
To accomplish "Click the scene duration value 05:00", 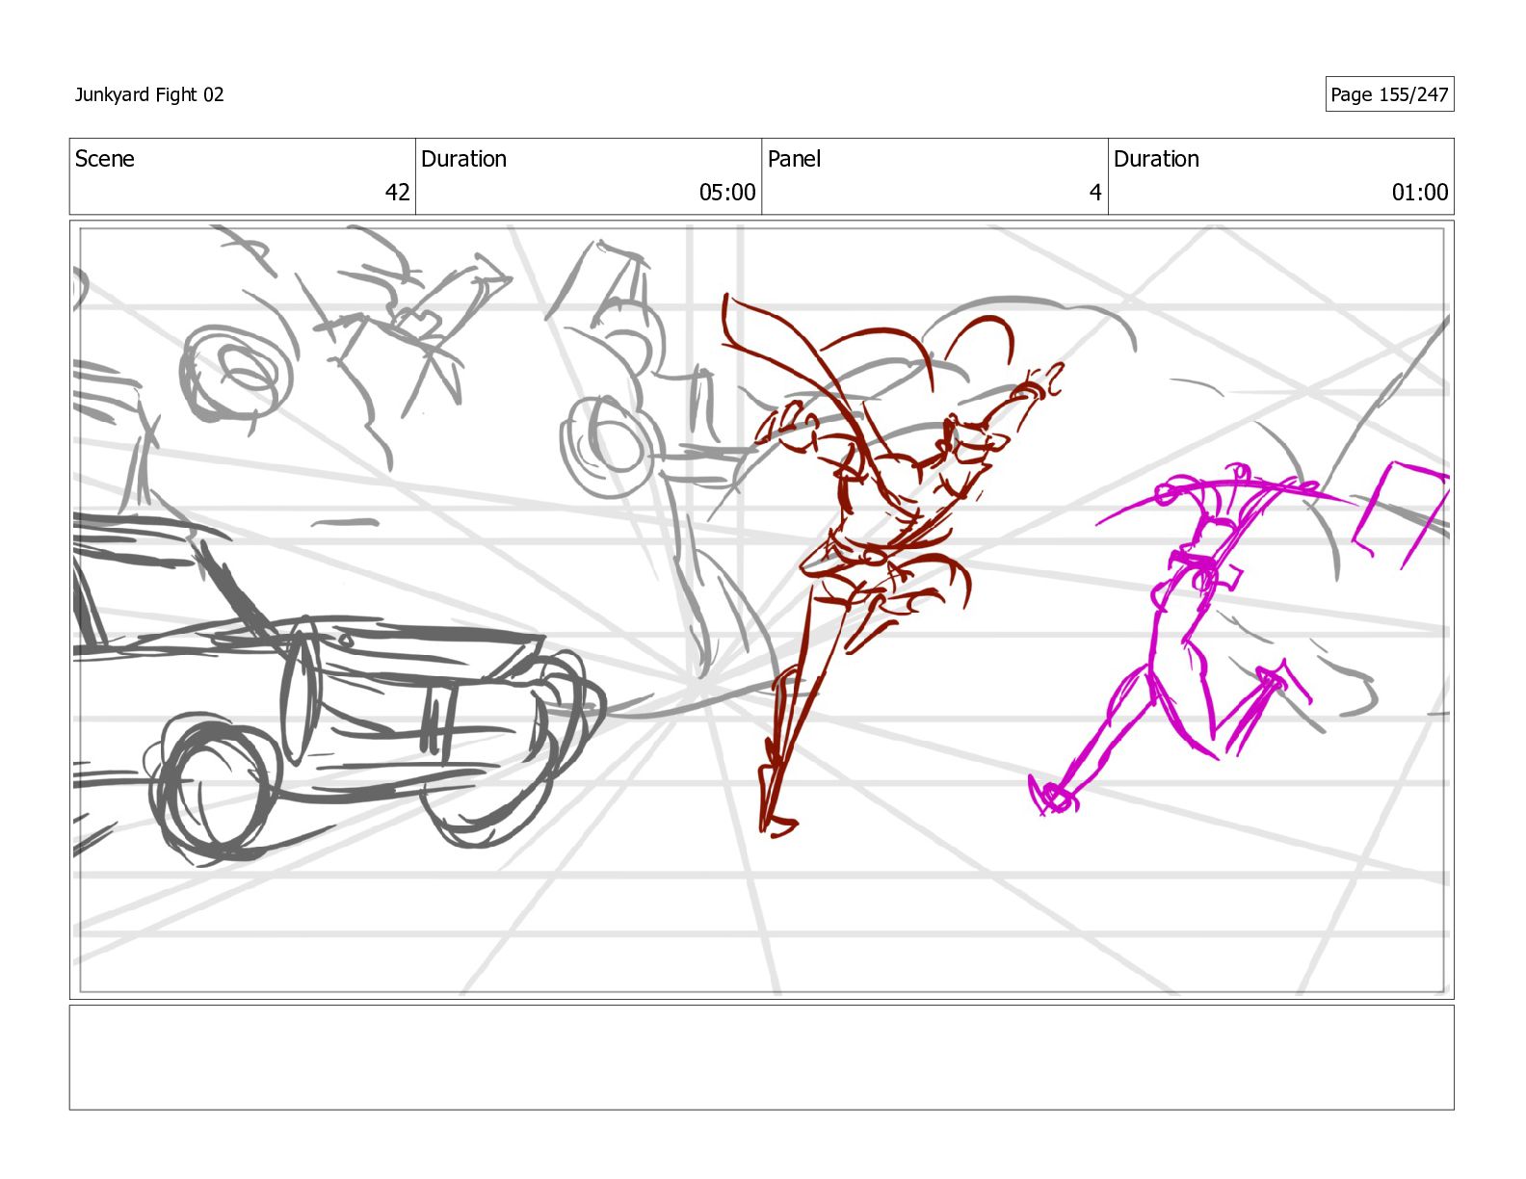I will [727, 193].
